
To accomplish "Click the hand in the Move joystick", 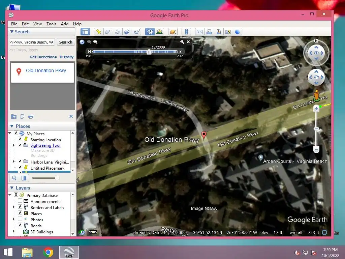I will coord(316,77).
